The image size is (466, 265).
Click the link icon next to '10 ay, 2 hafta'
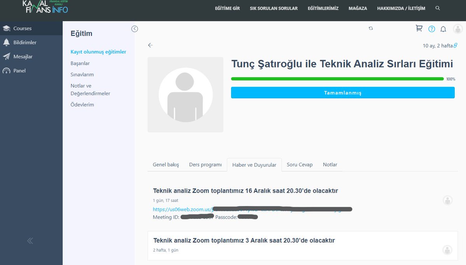coord(456,45)
